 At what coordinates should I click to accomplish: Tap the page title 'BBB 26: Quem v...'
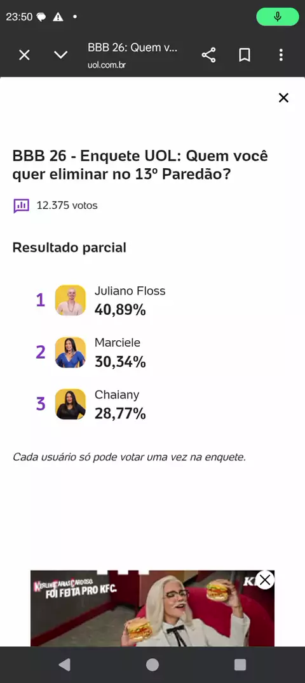(133, 48)
